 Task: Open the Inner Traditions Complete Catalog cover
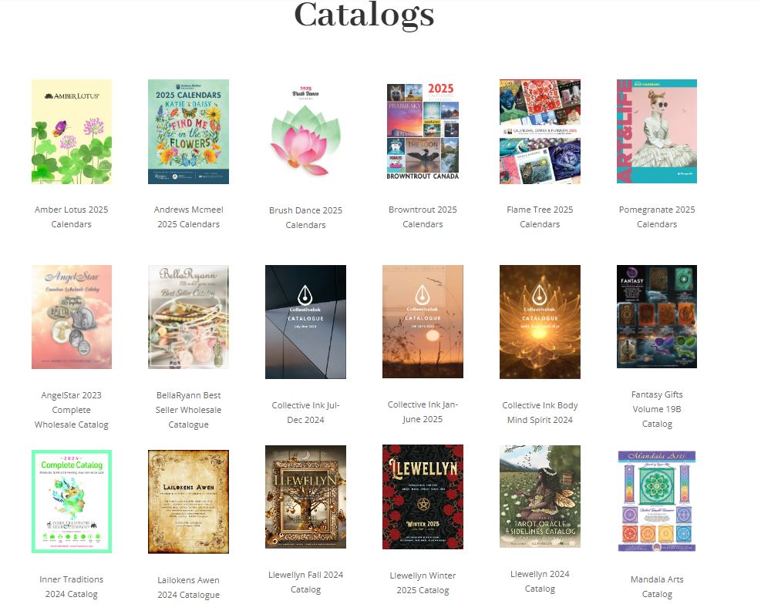click(72, 502)
